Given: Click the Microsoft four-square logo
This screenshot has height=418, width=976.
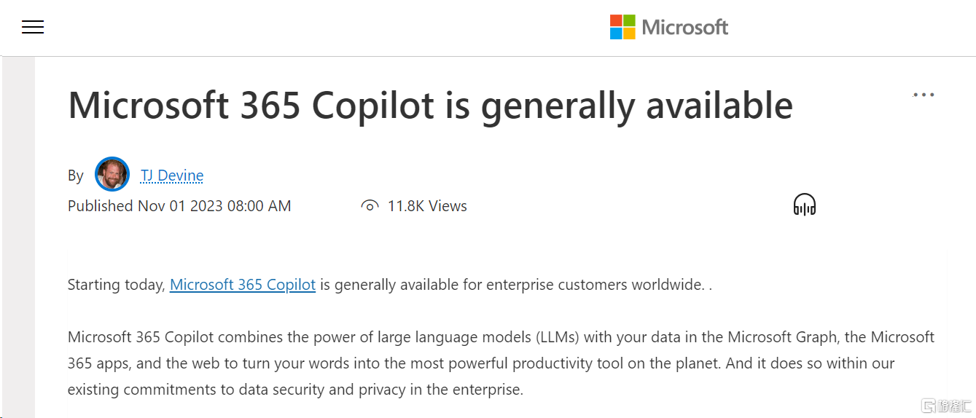Looking at the screenshot, I should coord(622,28).
